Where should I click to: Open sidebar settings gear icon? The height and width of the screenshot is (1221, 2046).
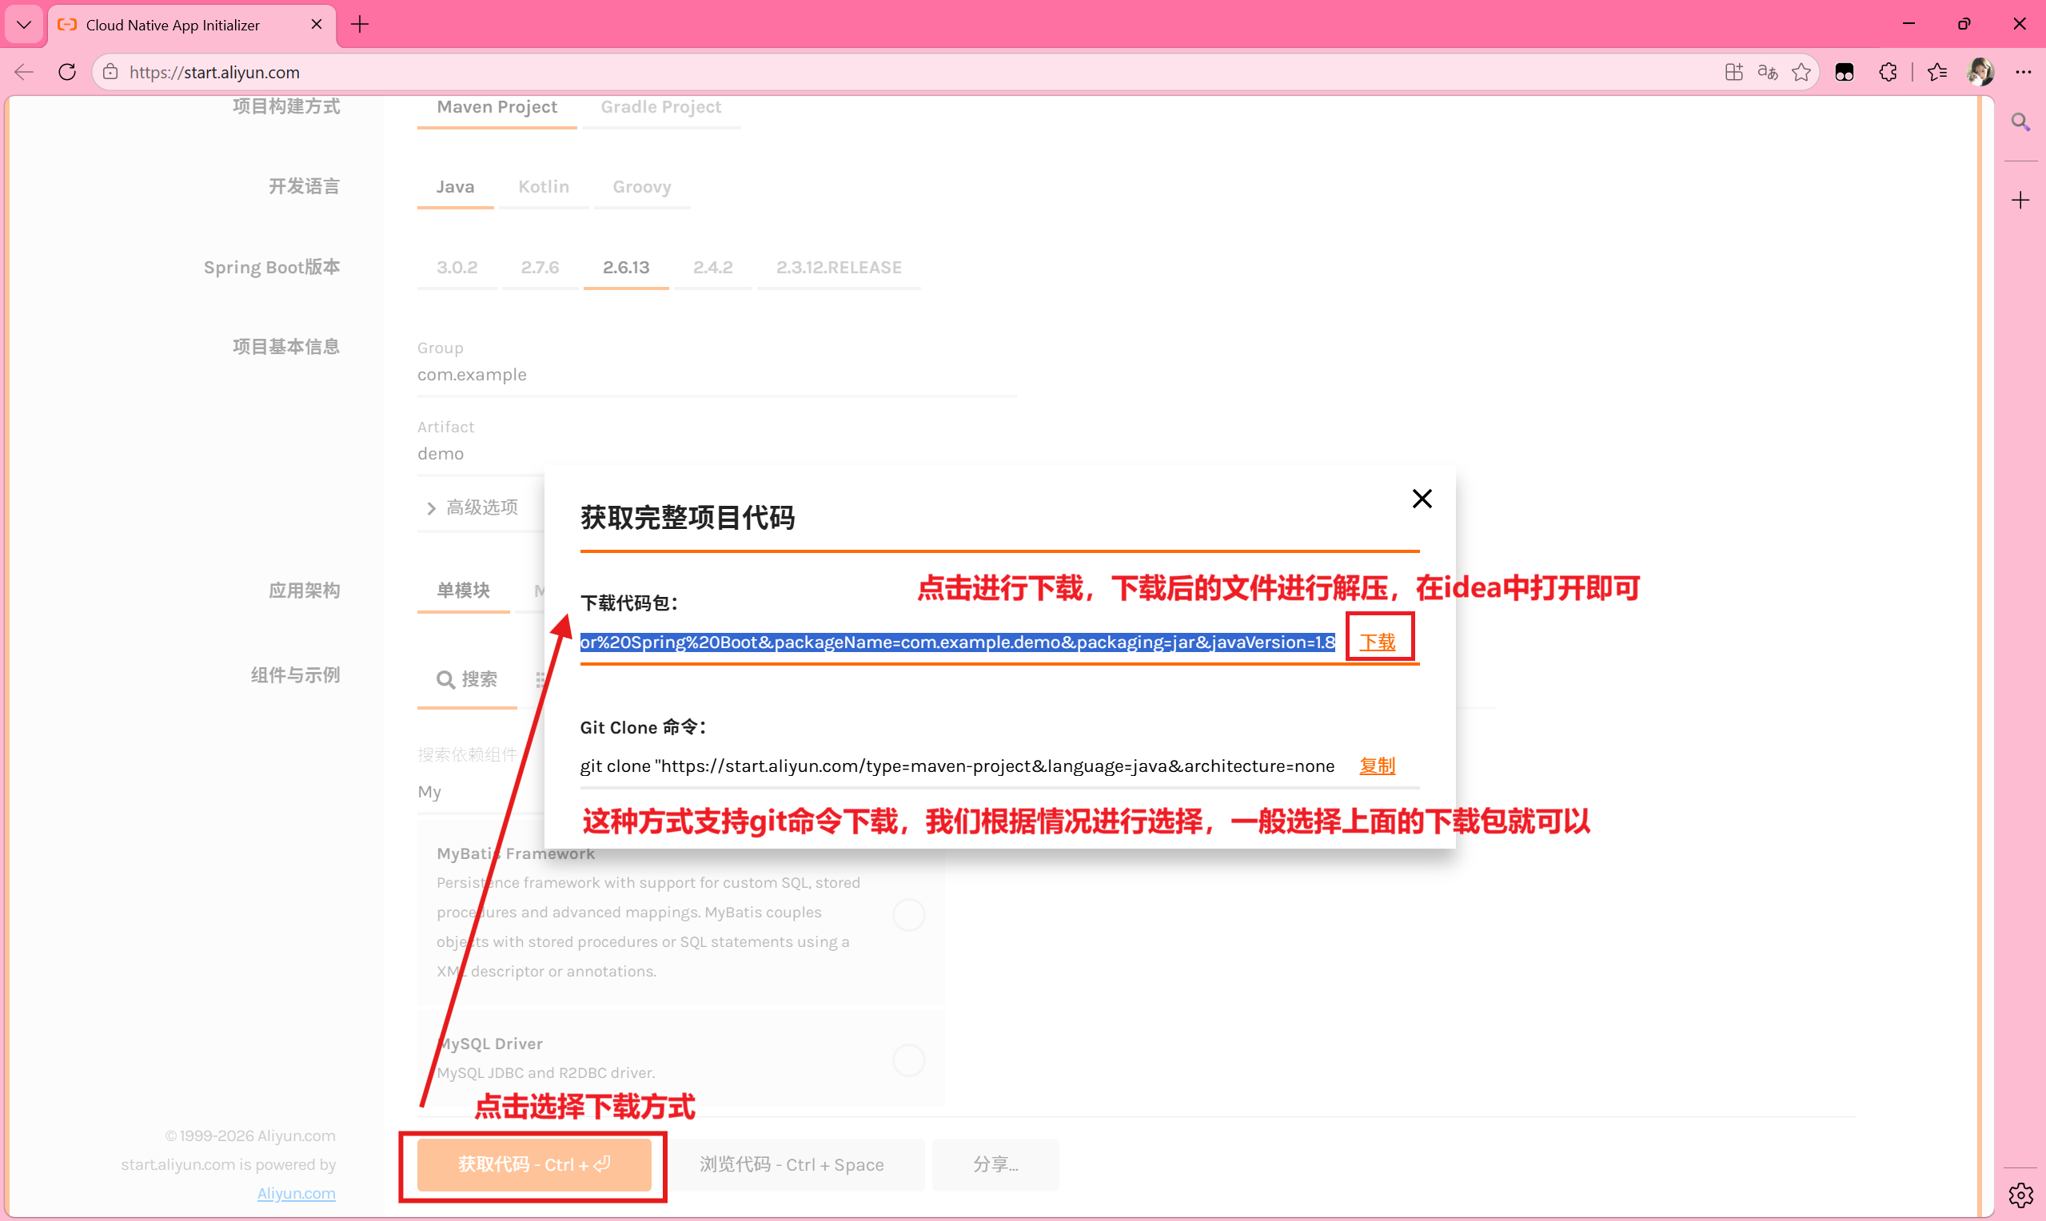pyautogui.click(x=2020, y=1195)
